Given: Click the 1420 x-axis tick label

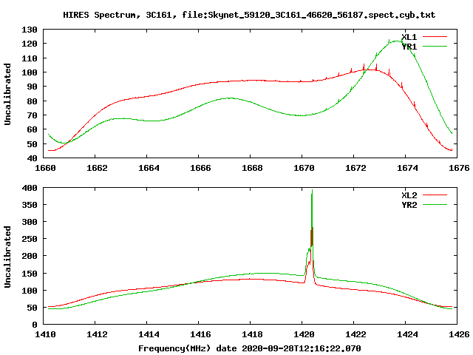Looking at the screenshot, I should point(304,334).
